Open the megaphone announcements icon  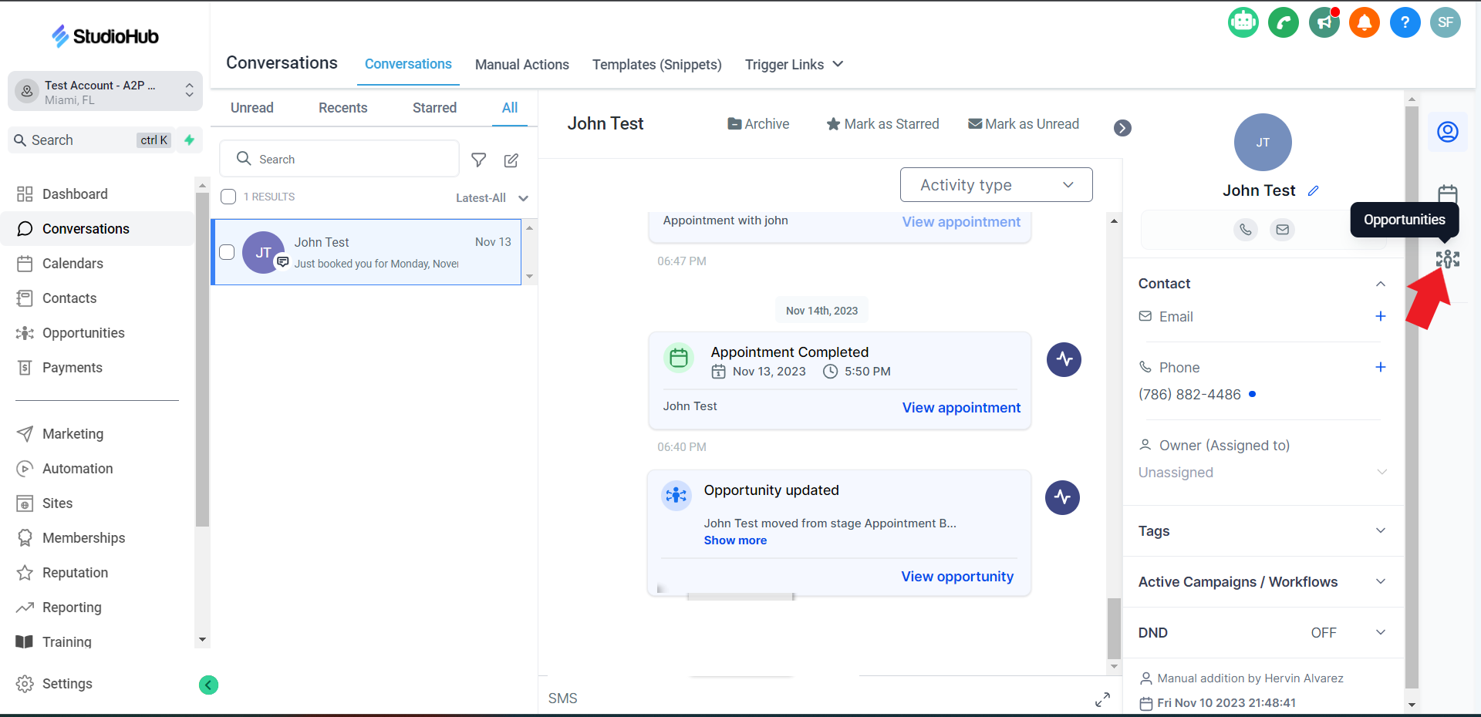point(1324,22)
